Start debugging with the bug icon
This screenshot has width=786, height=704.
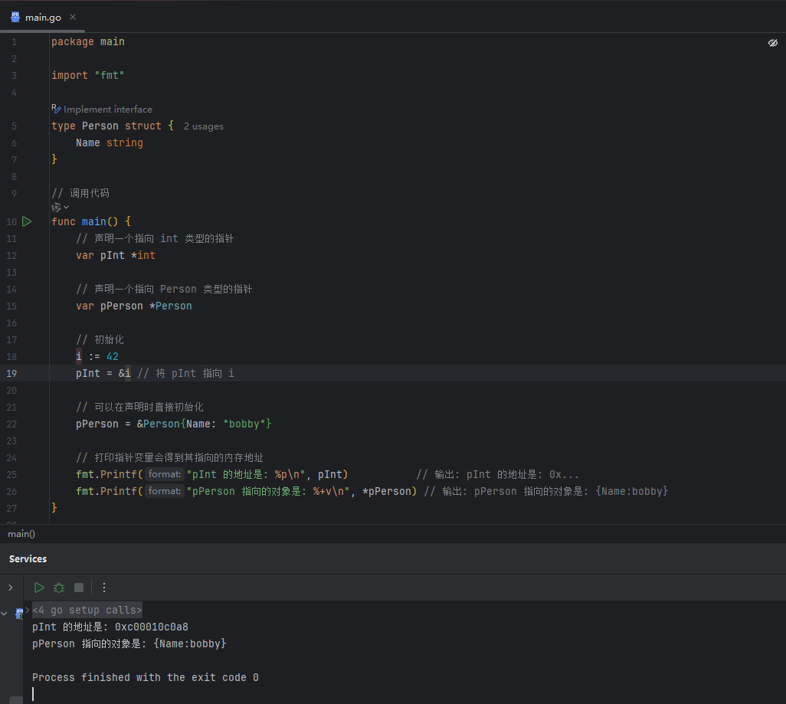pyautogui.click(x=59, y=588)
